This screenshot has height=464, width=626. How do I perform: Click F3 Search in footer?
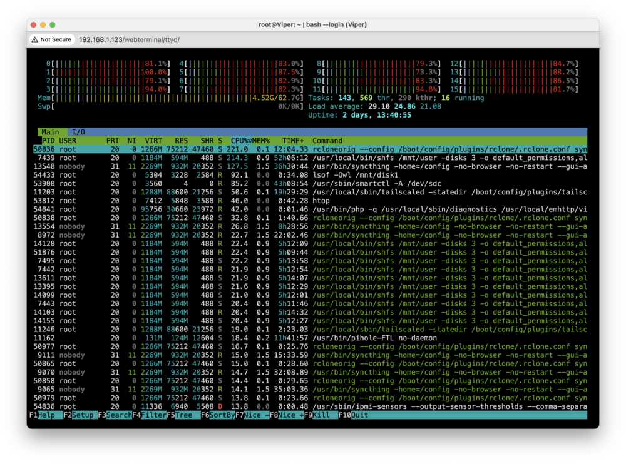(x=115, y=415)
